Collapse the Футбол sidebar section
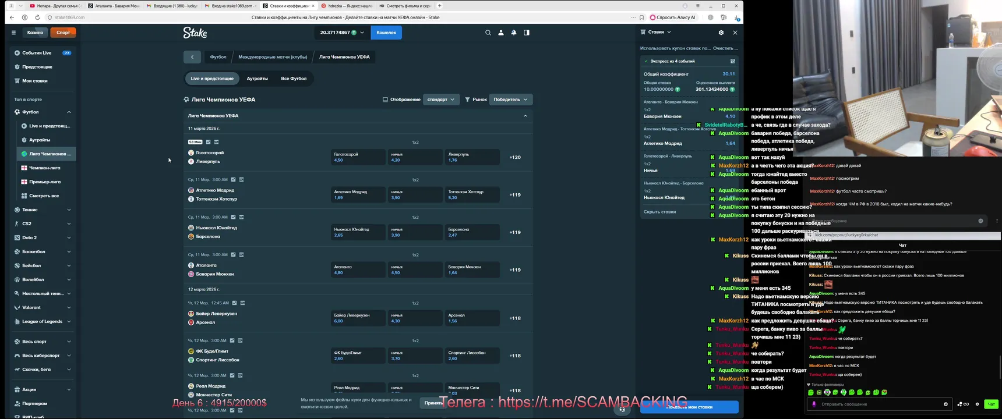 click(69, 112)
